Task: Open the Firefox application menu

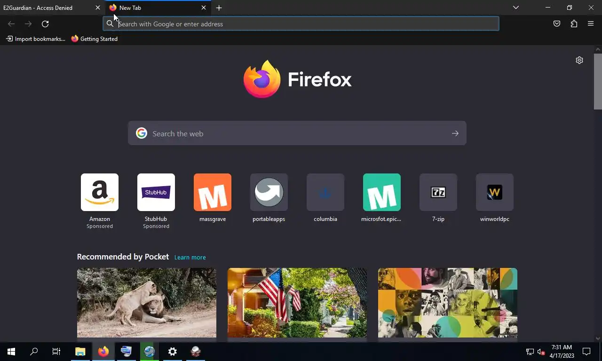Action: (x=591, y=24)
